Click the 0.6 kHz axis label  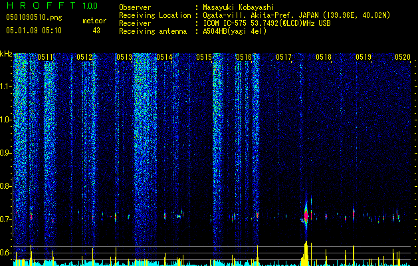(5, 253)
